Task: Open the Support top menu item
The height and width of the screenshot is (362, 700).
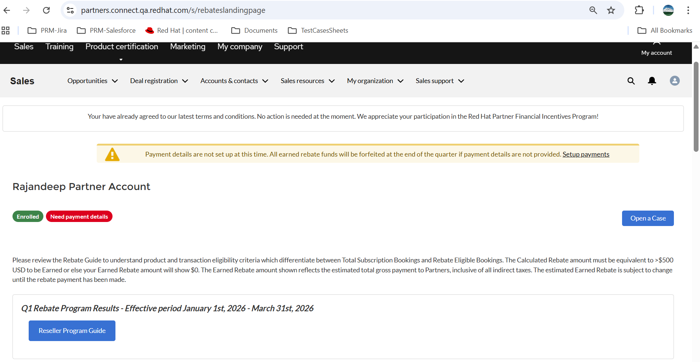Action: click(x=289, y=47)
